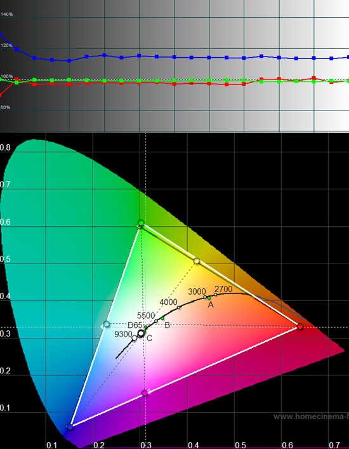This screenshot has width=349, height=449.
Task: Click the "120%" axis label
Action: pos(6,45)
